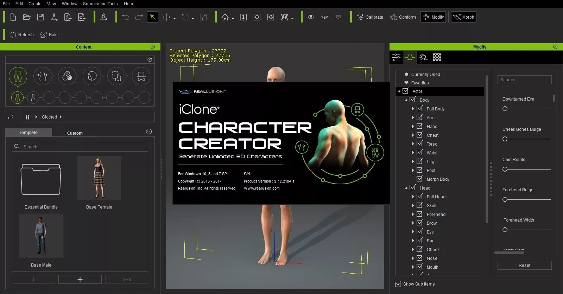Select the Morph category icon in Content

[x=43, y=76]
